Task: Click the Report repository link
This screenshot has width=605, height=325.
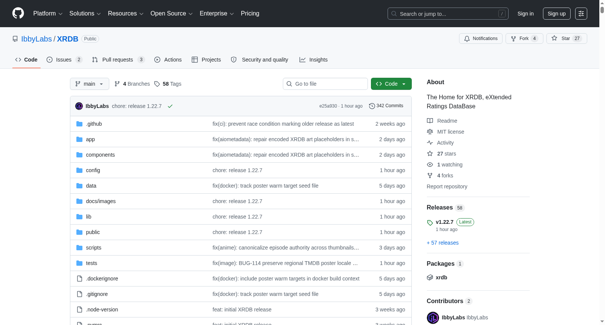Action: coord(447,186)
